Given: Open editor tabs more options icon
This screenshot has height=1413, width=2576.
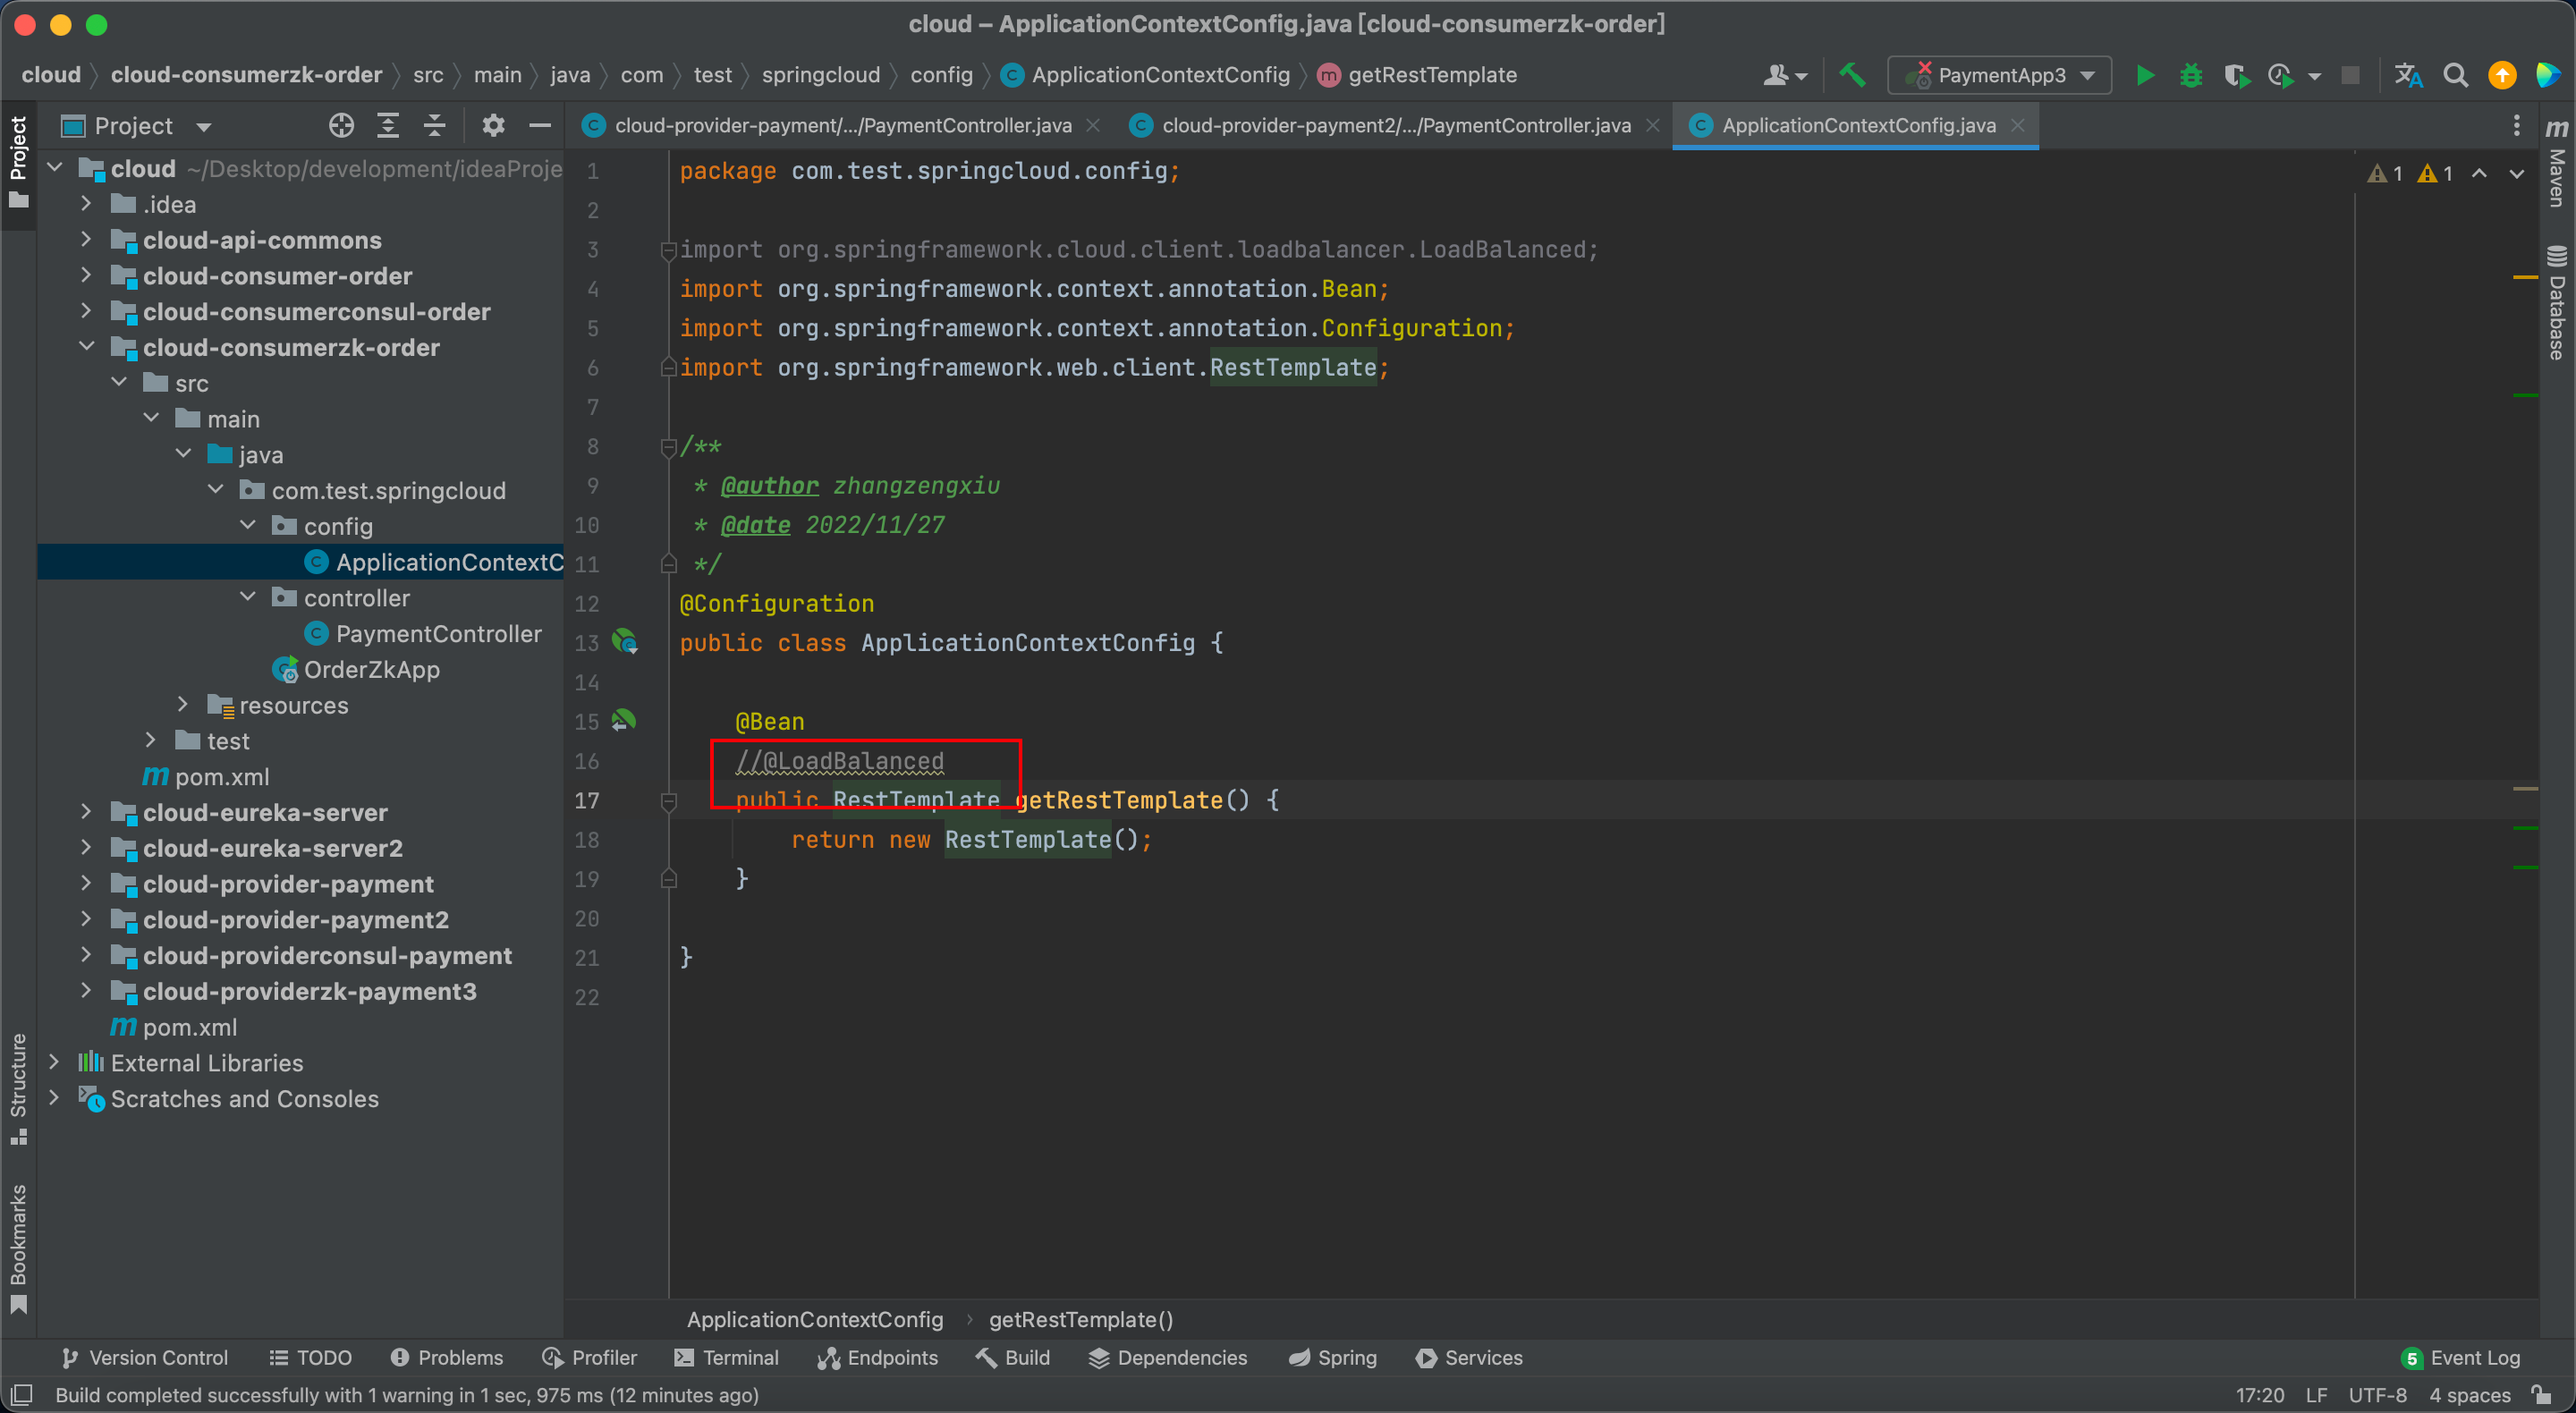Looking at the screenshot, I should (x=2516, y=125).
